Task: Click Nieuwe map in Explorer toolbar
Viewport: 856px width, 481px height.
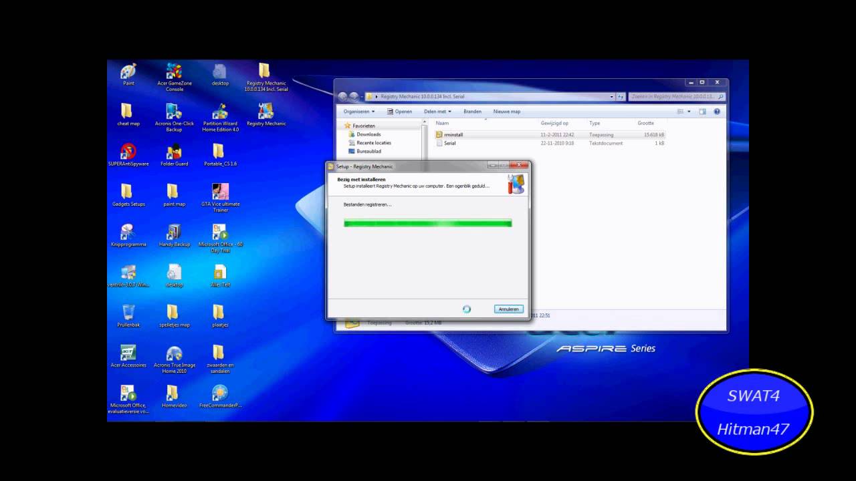Action: [506, 112]
